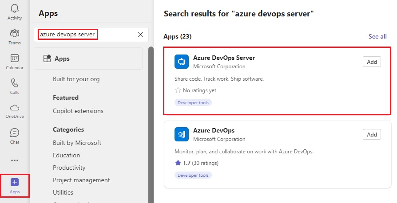Image resolution: width=397 pixels, height=203 pixels.
Task: Open the Activity bell icon
Action: [x=15, y=9]
